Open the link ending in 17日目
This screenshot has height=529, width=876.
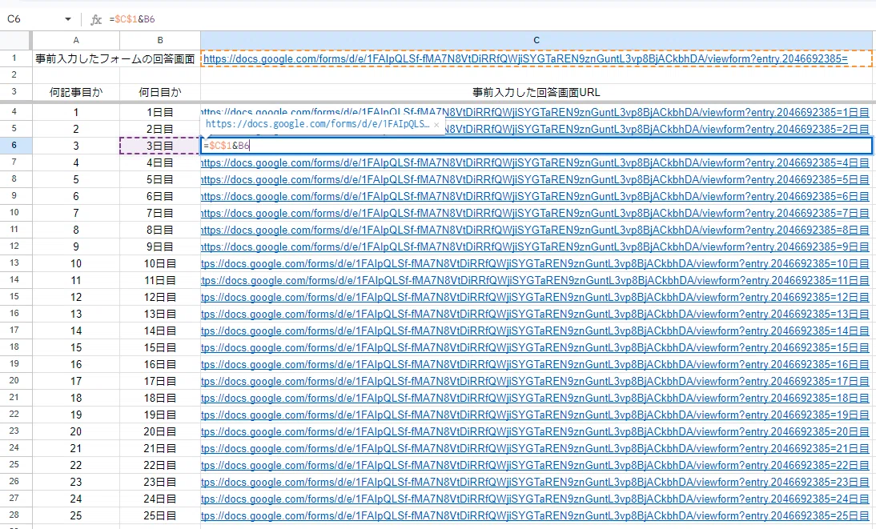pos(535,381)
